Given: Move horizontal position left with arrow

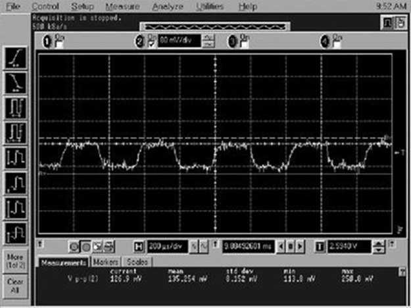Looking at the screenshot, I should [281, 247].
